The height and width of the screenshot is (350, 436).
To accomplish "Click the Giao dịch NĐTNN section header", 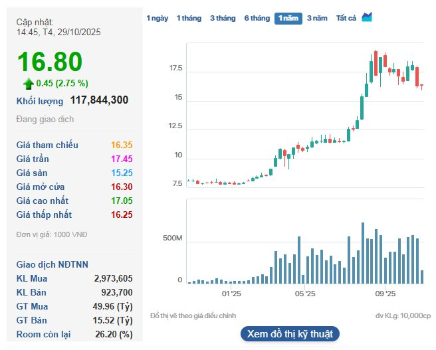I will coord(52,264).
